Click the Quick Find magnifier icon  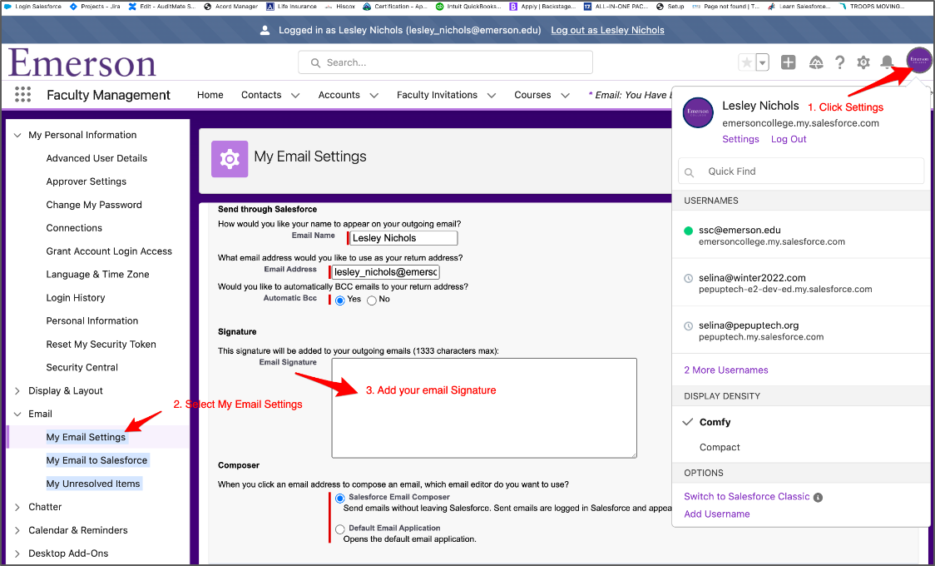tap(690, 172)
